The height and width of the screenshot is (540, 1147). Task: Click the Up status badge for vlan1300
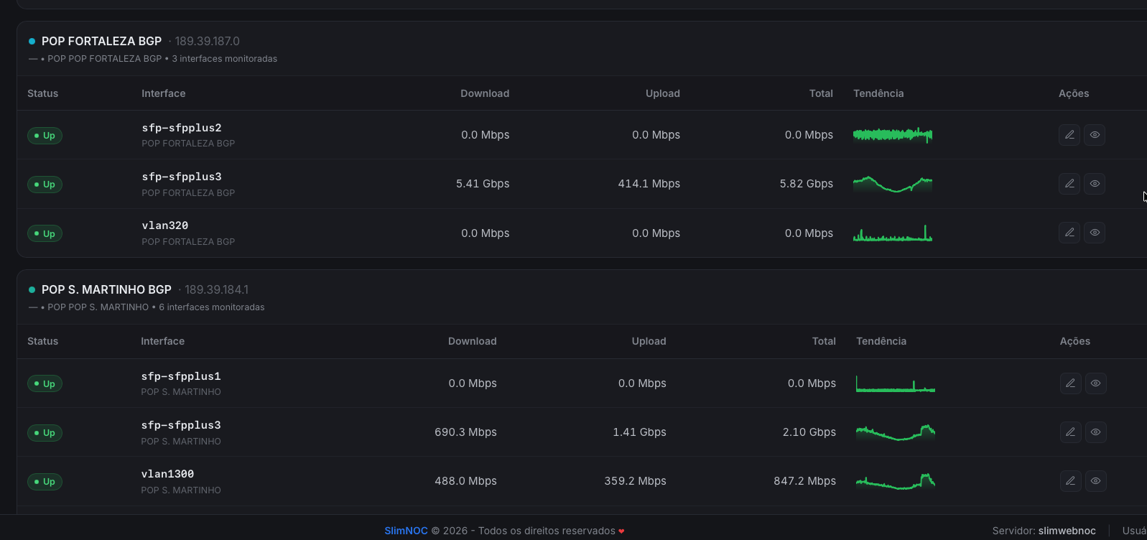click(45, 482)
